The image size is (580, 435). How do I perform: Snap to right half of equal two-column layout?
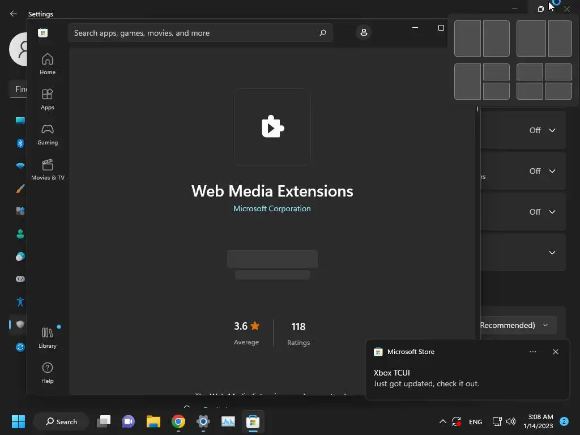496,39
